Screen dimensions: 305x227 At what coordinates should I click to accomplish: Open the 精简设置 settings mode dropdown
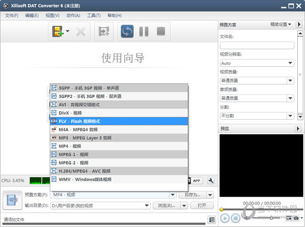pyautogui.click(x=281, y=24)
